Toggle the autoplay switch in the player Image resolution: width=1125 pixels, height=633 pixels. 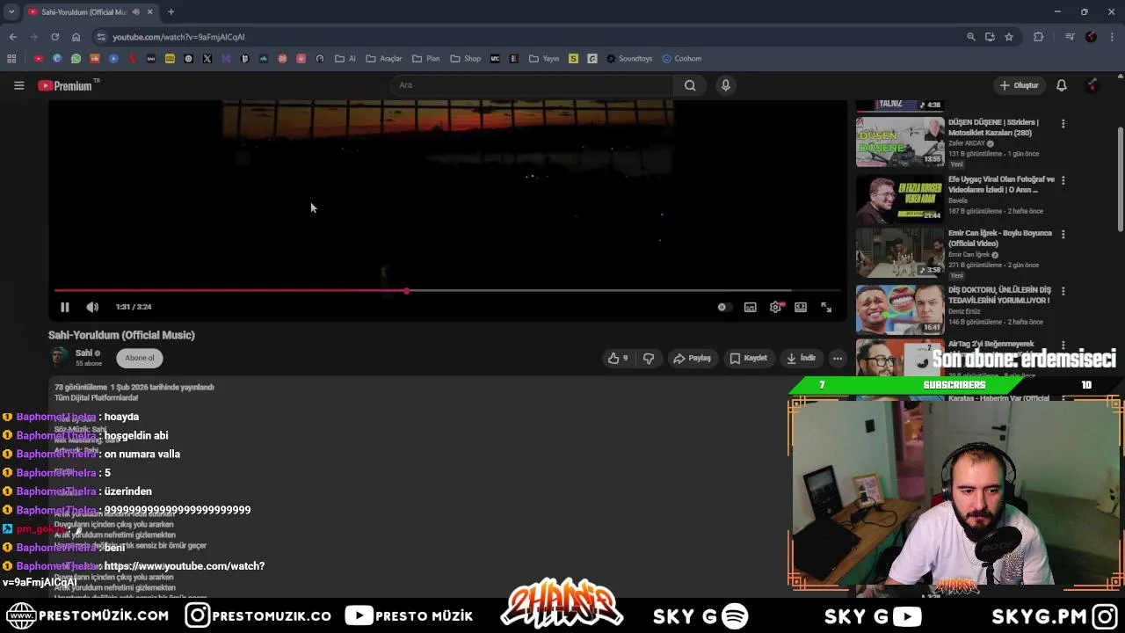(723, 307)
